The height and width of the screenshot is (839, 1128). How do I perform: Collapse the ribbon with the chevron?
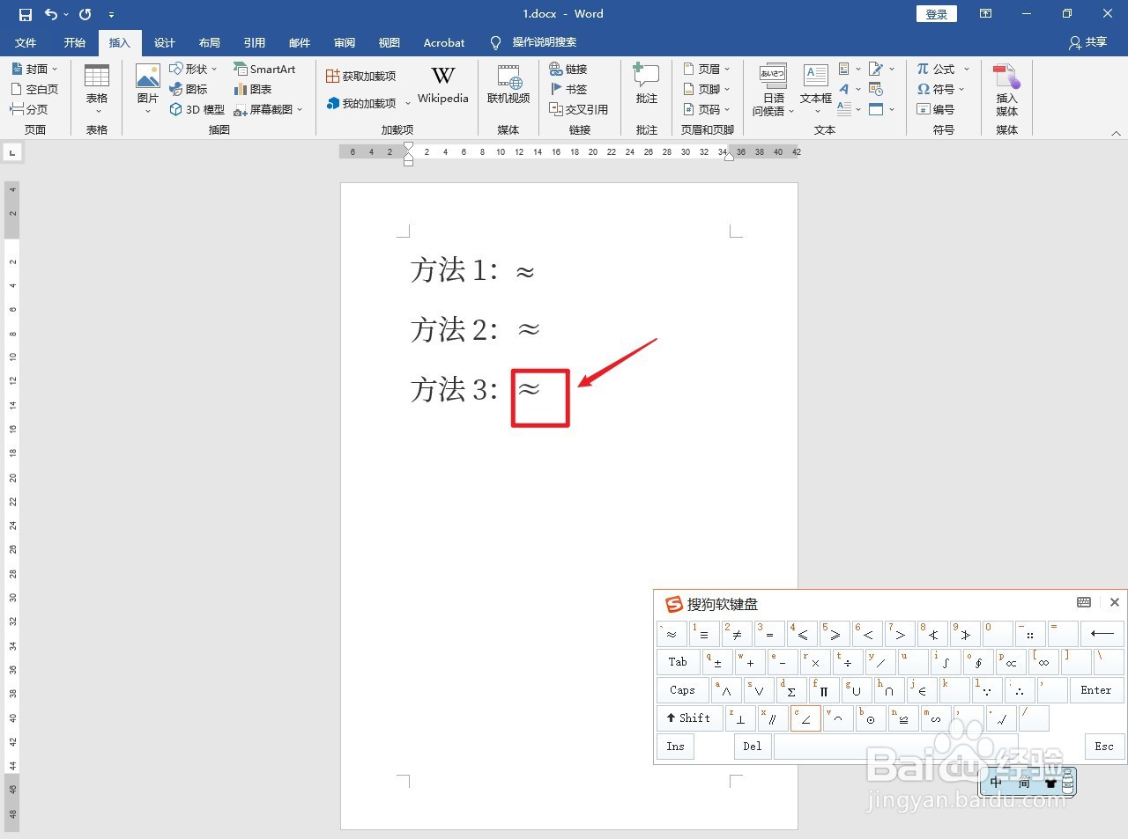click(x=1116, y=133)
